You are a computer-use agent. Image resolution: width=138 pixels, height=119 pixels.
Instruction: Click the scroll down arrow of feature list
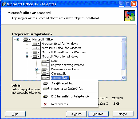click(x=123, y=78)
